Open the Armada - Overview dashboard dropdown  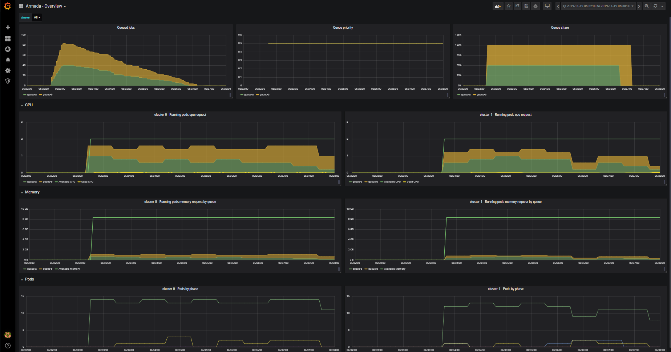pyautogui.click(x=46, y=6)
